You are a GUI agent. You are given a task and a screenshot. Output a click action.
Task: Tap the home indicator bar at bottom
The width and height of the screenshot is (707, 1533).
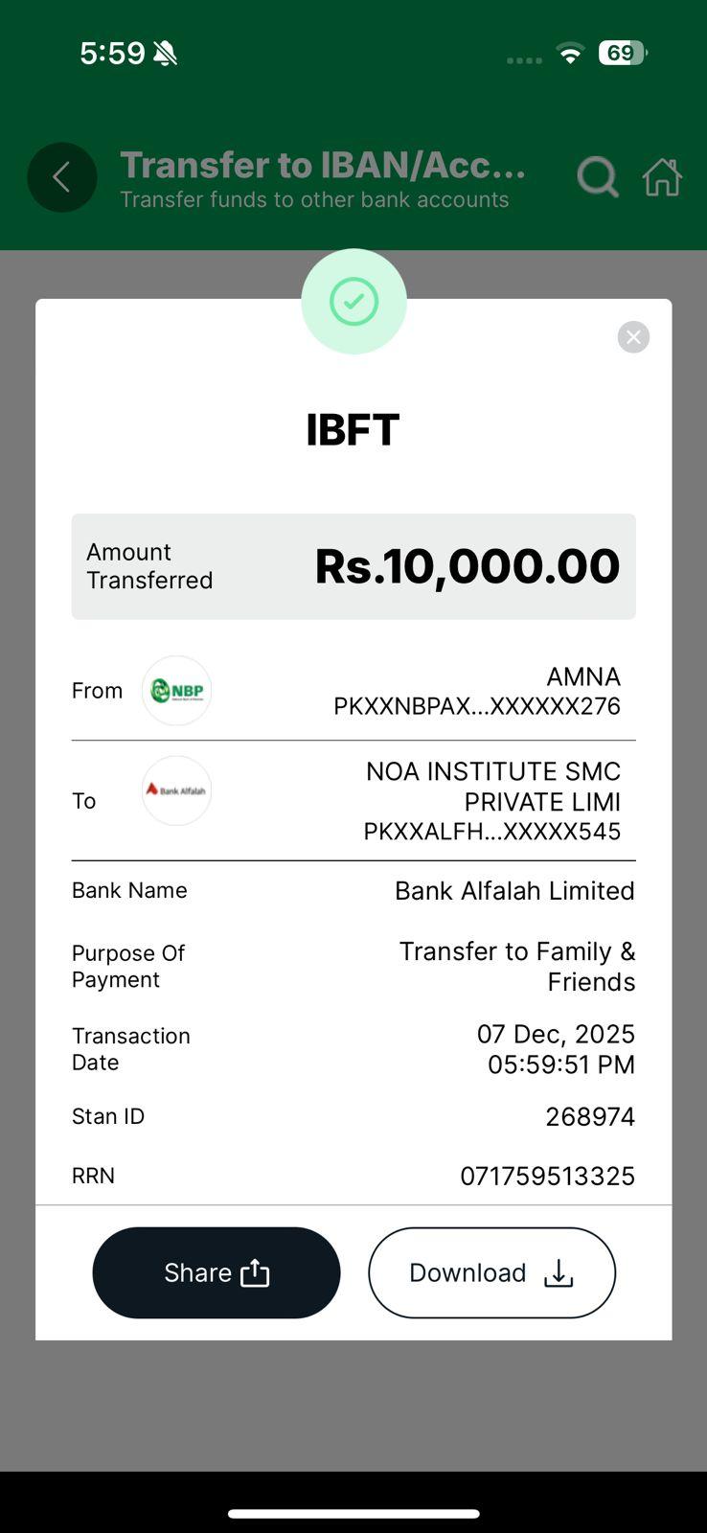click(x=353, y=1514)
